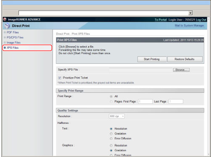This screenshot has width=211, height=157.
Task: Select Error Diffusion for Text halftones
Action: (111, 139)
